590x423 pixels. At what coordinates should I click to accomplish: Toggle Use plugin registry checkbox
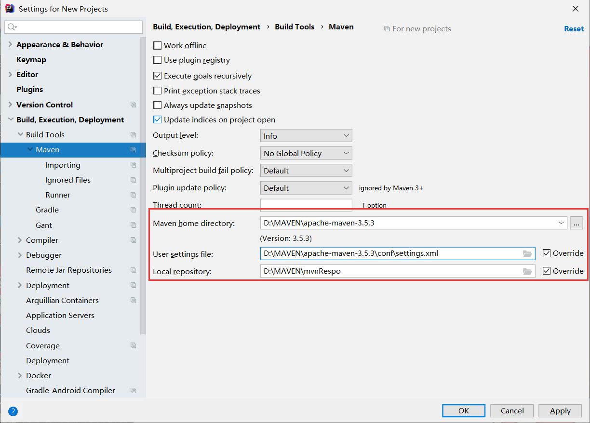pyautogui.click(x=157, y=60)
